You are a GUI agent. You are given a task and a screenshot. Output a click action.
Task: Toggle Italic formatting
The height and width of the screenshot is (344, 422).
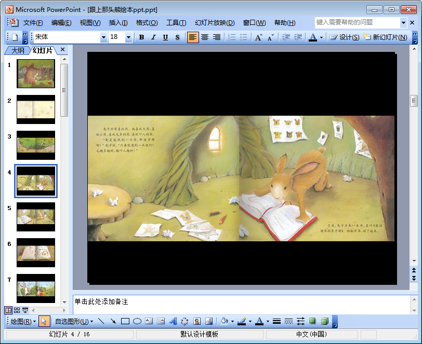point(153,37)
